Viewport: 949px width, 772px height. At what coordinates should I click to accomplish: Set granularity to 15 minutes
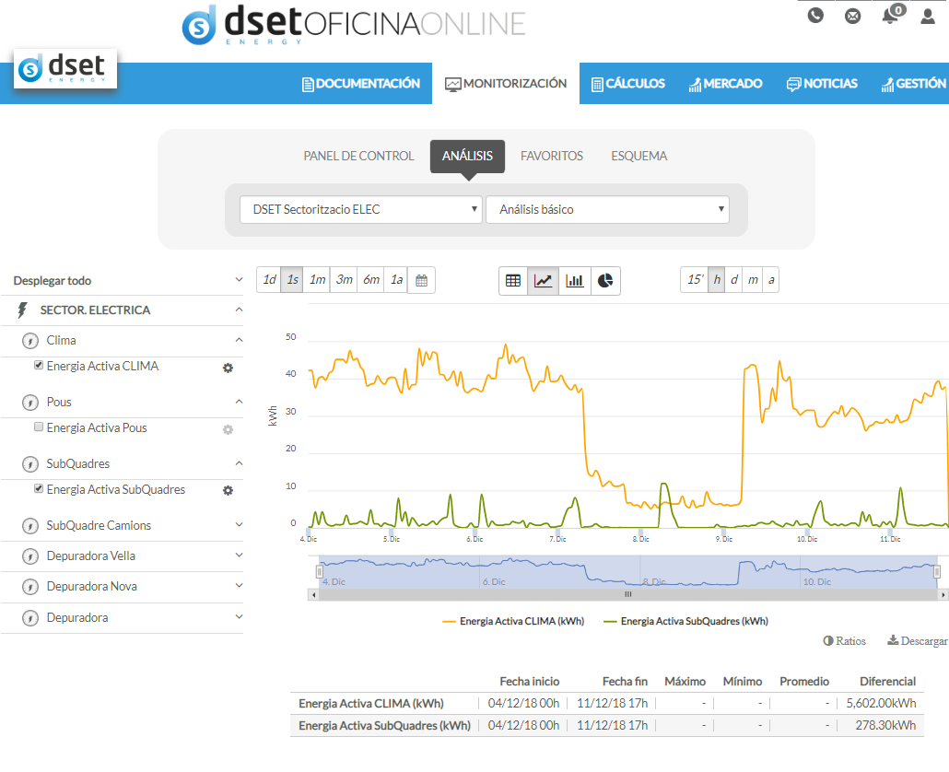click(x=695, y=279)
